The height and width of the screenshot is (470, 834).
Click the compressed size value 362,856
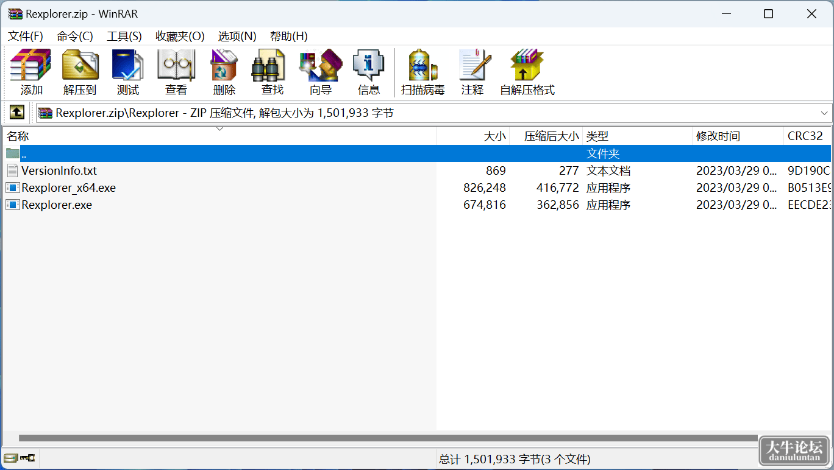[x=558, y=205]
